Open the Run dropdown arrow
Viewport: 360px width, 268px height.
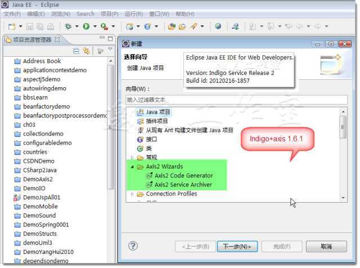point(95,26)
